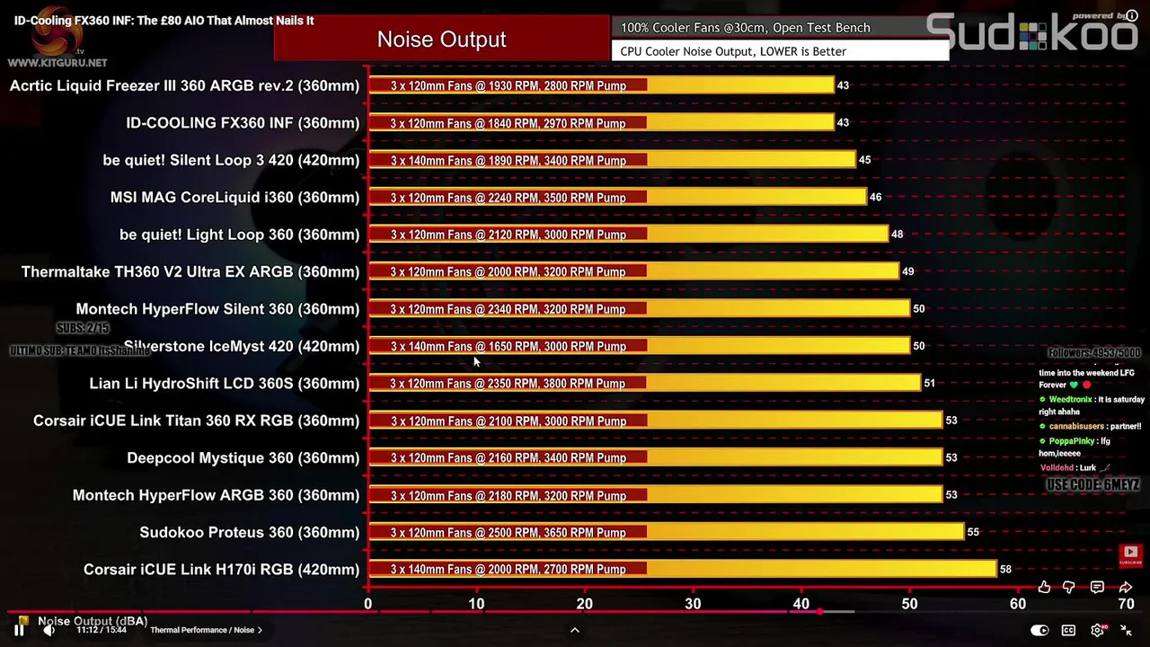
Task: Open the Thermal Performance / Noise chapter list
Action: click(207, 630)
